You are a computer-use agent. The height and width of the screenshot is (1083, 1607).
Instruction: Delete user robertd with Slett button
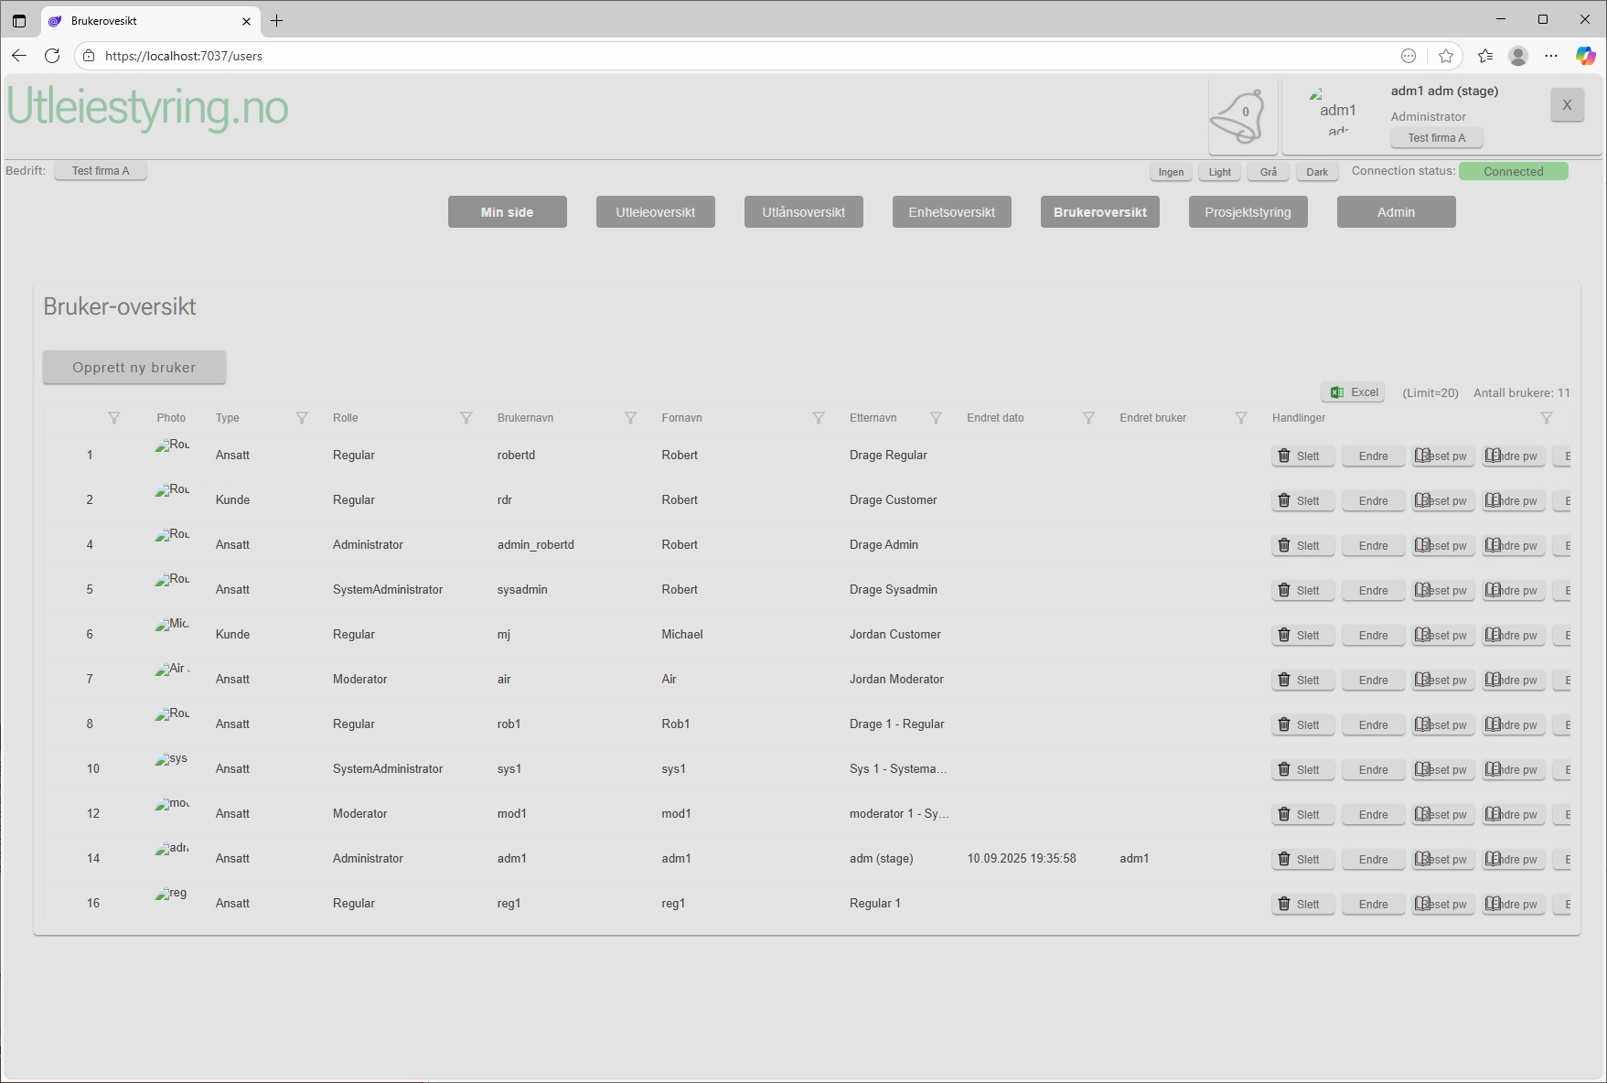[x=1302, y=456]
